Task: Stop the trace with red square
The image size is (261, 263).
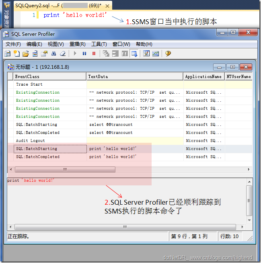Action: [x=94, y=53]
